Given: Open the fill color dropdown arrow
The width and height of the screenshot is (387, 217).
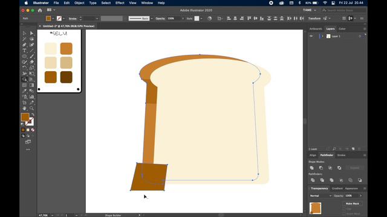Looking at the screenshot, I should (53, 19).
